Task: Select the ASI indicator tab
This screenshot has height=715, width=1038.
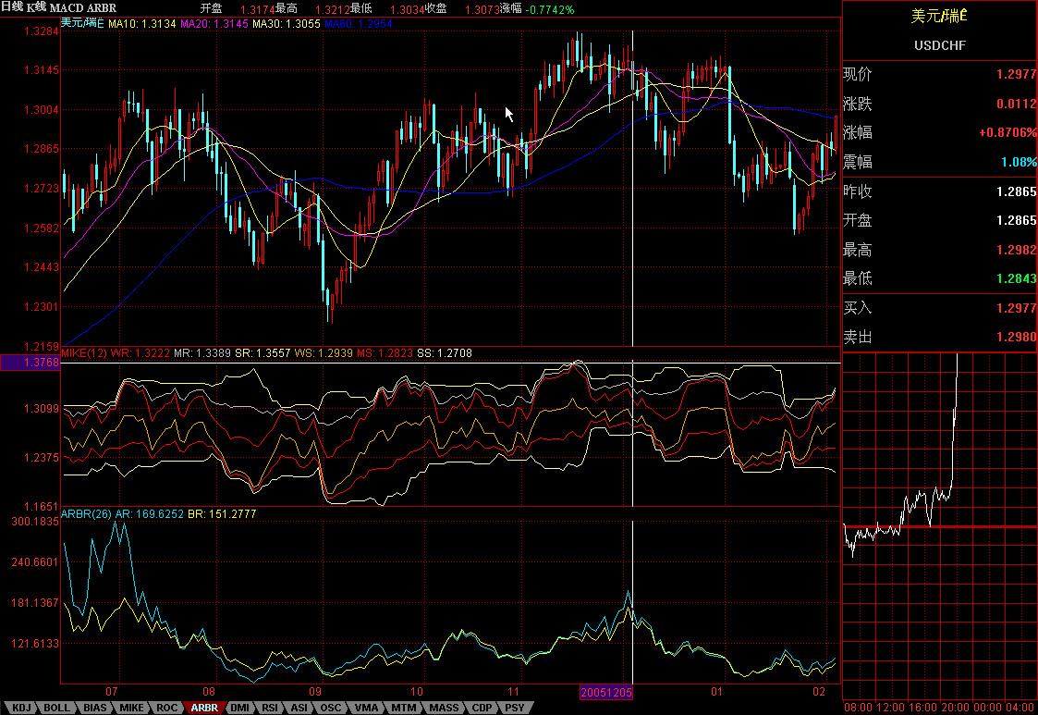Action: point(299,708)
